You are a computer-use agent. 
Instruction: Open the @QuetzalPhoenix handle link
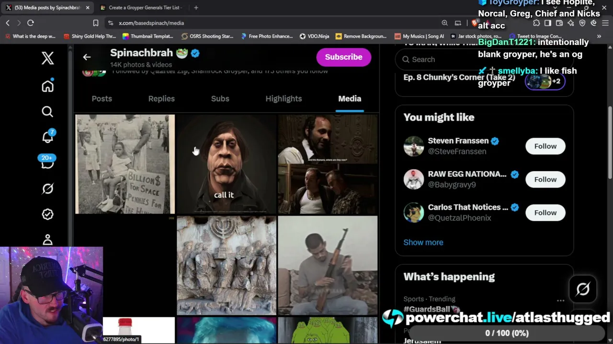[460, 218]
